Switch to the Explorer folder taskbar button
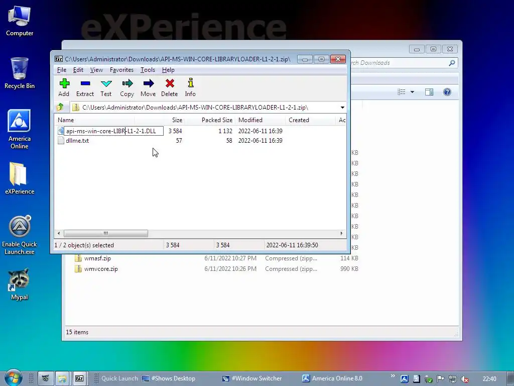514x386 pixels. (62, 378)
